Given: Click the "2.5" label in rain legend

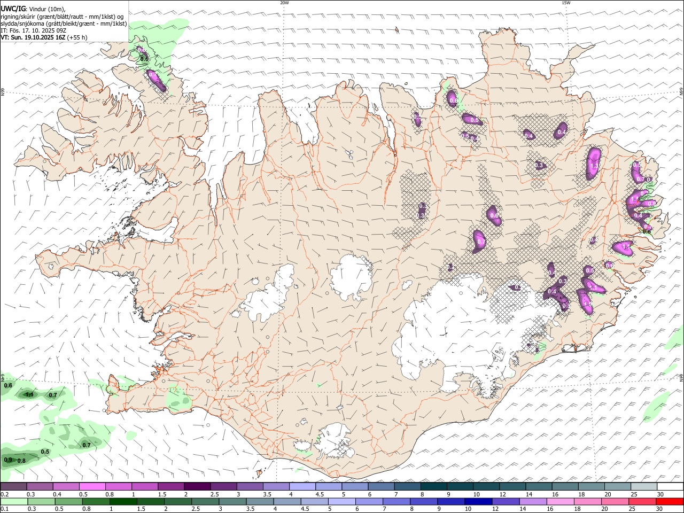Looking at the screenshot, I should pyautogui.click(x=195, y=509).
